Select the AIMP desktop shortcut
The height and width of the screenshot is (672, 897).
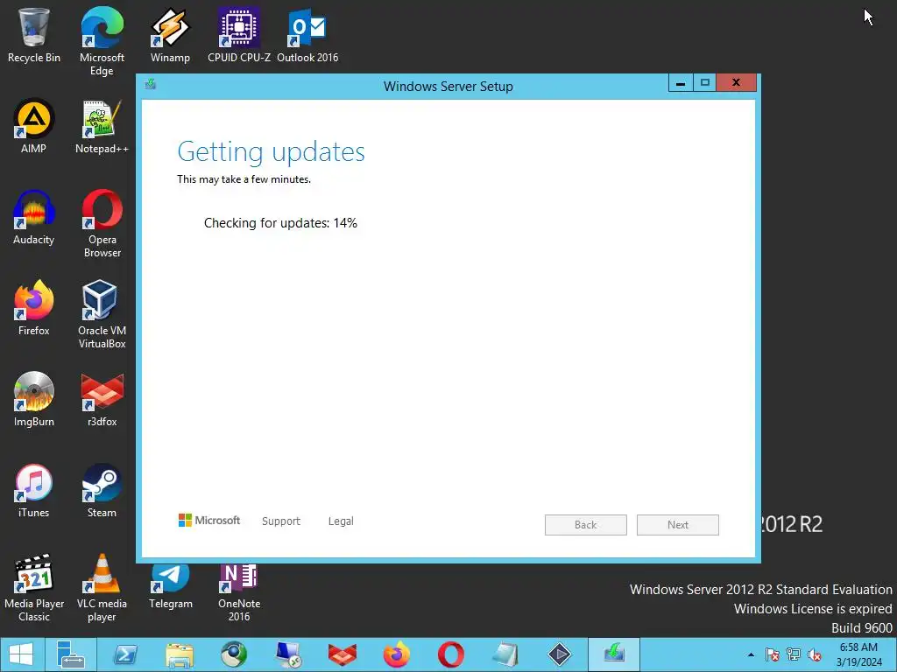pyautogui.click(x=34, y=126)
